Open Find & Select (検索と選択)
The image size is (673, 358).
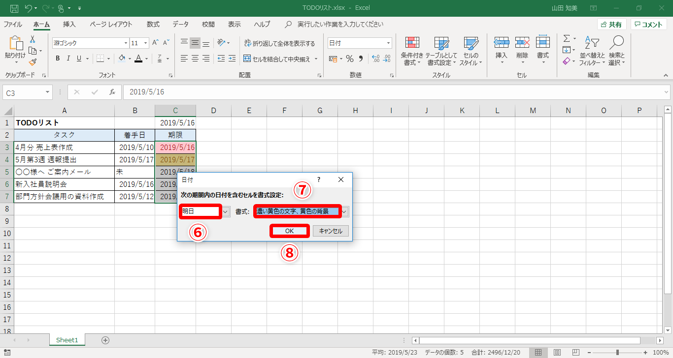(x=616, y=51)
